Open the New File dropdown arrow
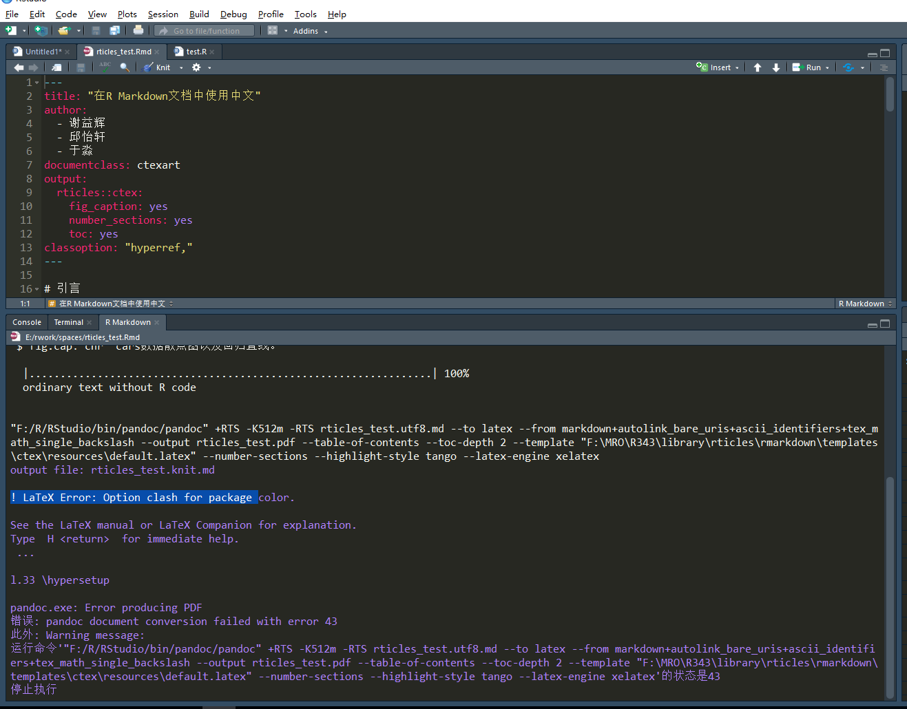Viewport: 907px width, 709px height. tap(24, 31)
